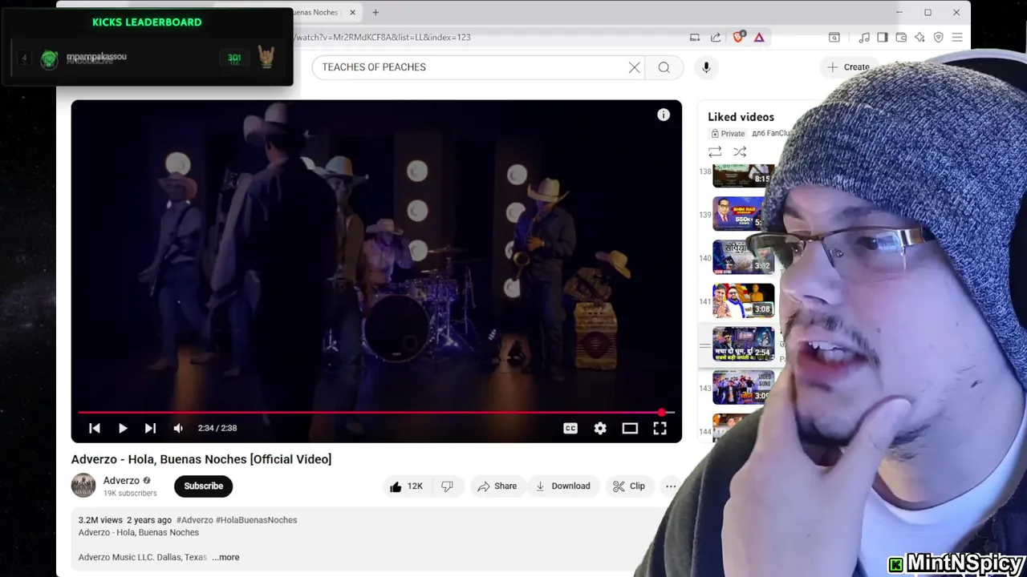Open playlist video number 143 thumbnail
This screenshot has height=577, width=1027.
[743, 387]
